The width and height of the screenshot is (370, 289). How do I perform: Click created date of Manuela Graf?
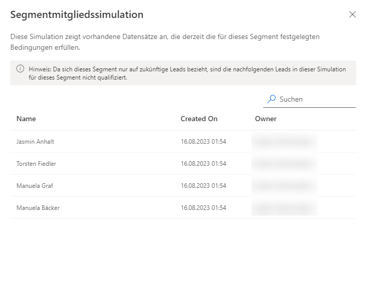[203, 186]
